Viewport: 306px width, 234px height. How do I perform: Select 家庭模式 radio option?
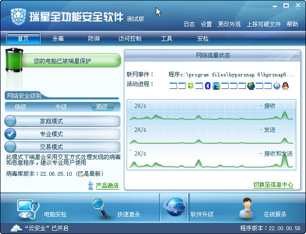10,121
